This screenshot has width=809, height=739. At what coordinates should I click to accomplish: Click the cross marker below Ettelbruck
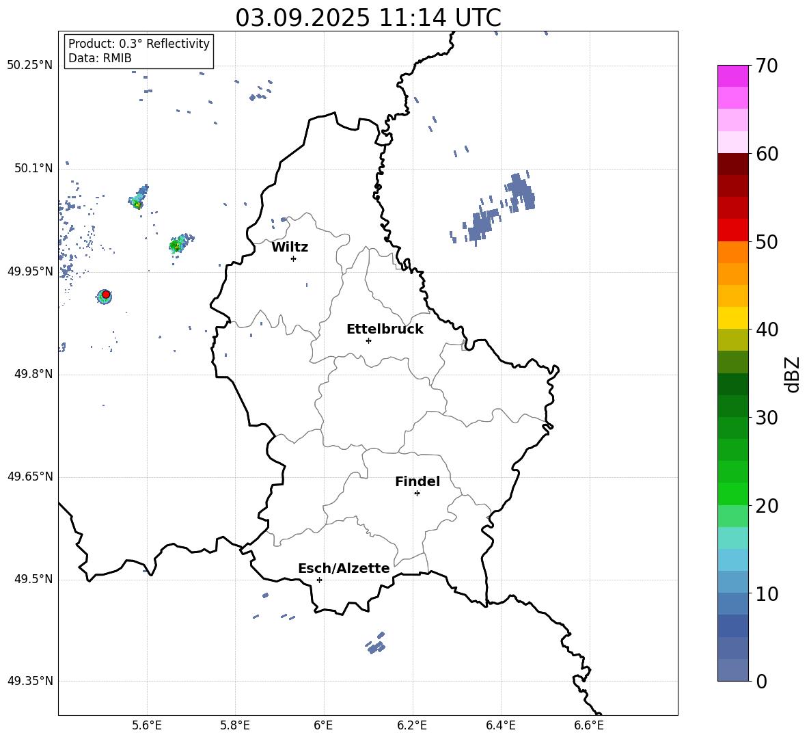(368, 340)
